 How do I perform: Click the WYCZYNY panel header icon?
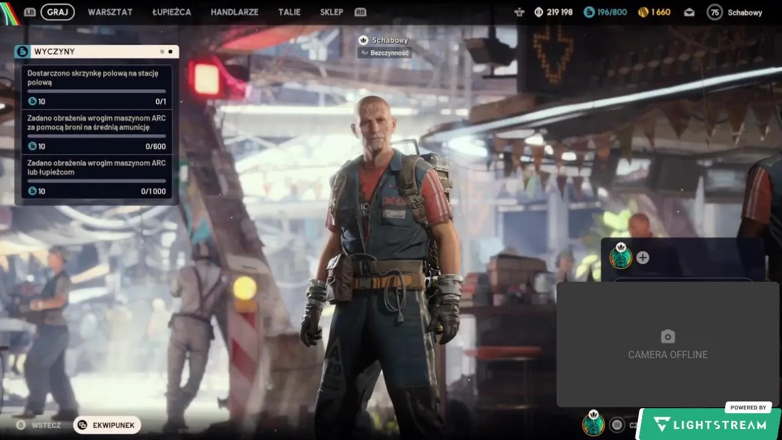pyautogui.click(x=22, y=51)
